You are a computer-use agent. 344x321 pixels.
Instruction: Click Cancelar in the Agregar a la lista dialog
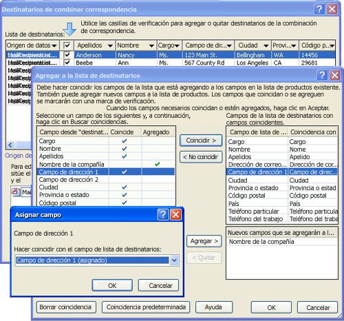coord(318,307)
